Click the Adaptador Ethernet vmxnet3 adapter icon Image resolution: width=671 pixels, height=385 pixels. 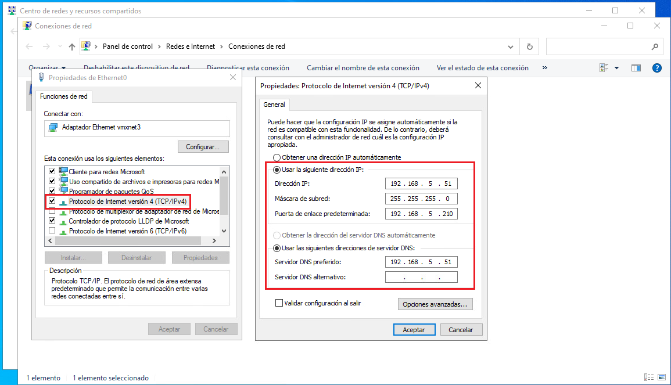pos(52,128)
